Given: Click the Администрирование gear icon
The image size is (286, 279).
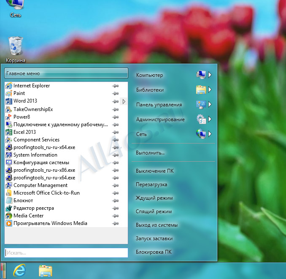Looking at the screenshot, I should [x=201, y=119].
